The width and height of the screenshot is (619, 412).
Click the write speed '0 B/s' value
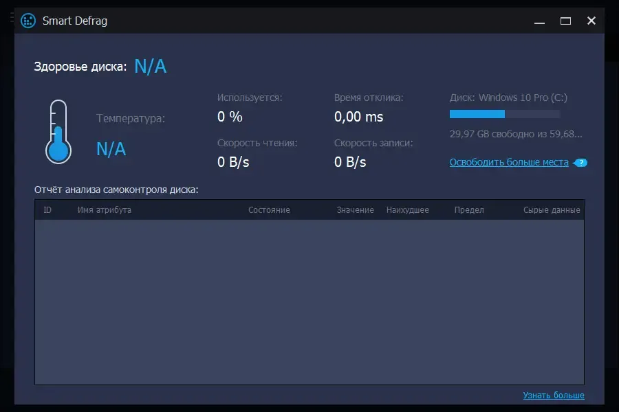tap(350, 162)
